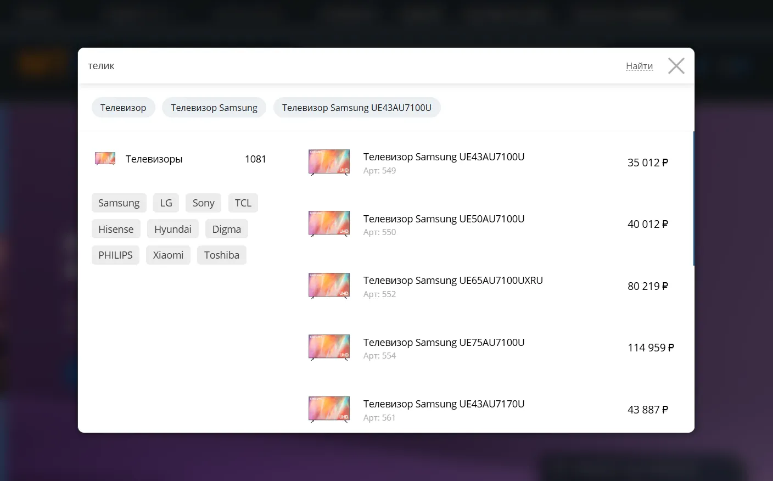Pick the Sony brand tag

point(203,203)
